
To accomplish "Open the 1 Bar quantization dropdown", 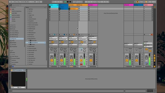I will (x=40, y=2).
